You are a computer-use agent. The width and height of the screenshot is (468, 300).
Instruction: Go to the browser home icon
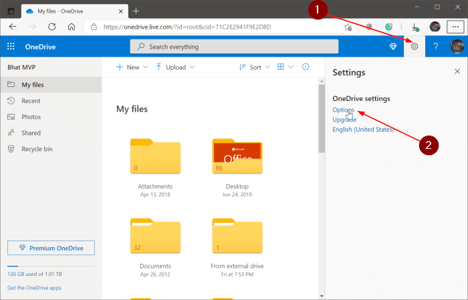coord(72,27)
